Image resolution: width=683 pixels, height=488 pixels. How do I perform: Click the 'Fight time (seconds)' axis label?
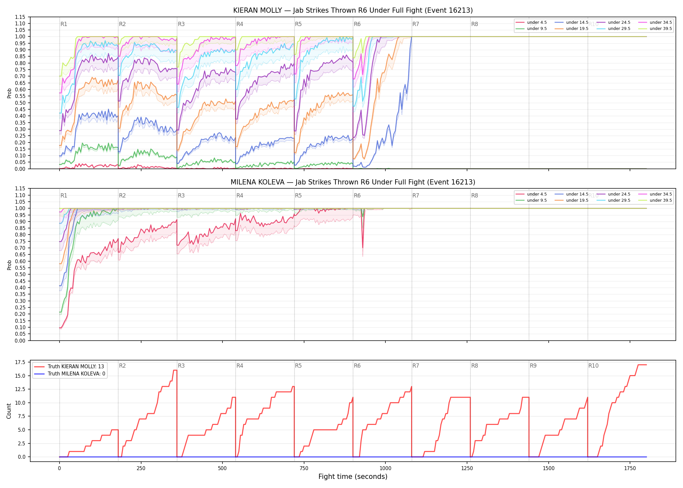(x=353, y=477)
